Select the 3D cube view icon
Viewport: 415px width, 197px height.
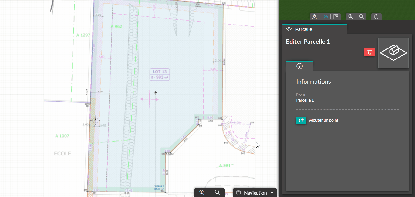325,17
